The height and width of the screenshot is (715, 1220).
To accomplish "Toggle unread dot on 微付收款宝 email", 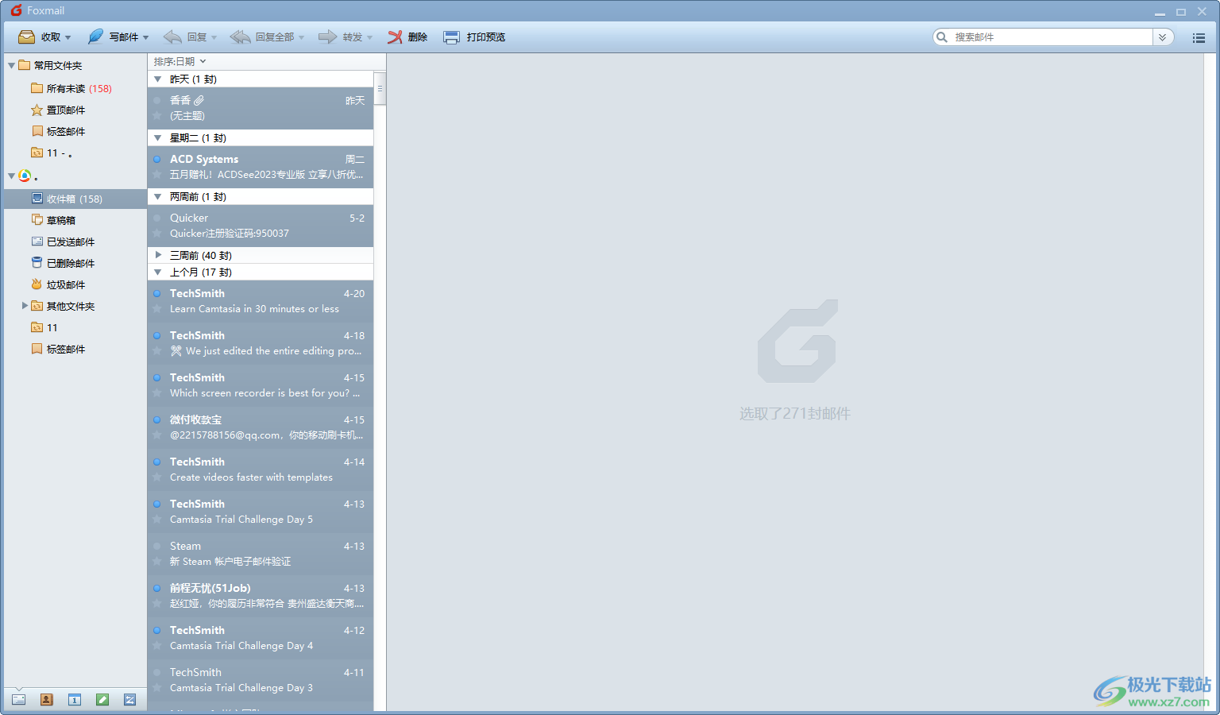I will (x=157, y=419).
